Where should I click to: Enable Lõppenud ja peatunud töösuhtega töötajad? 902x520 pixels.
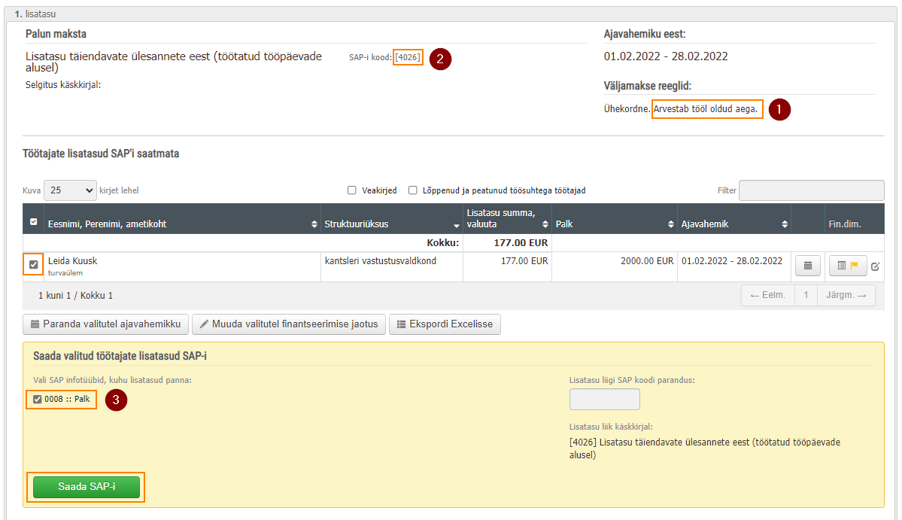coord(412,190)
